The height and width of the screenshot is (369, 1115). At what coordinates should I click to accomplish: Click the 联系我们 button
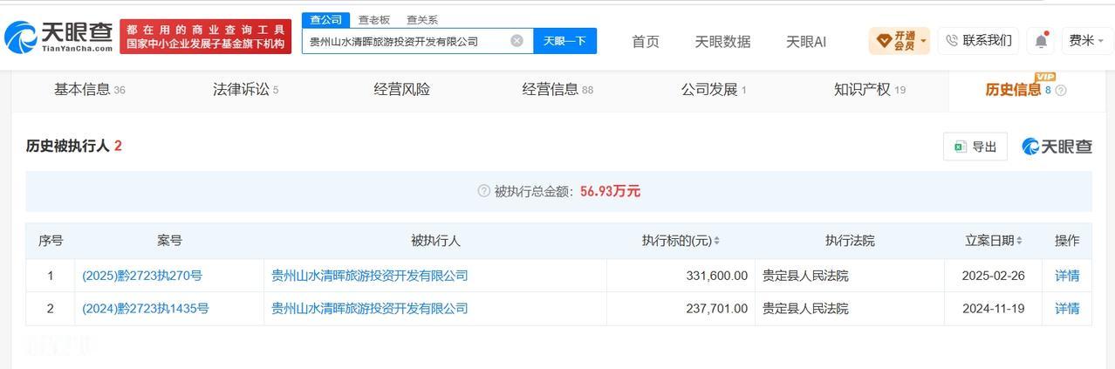pos(978,40)
